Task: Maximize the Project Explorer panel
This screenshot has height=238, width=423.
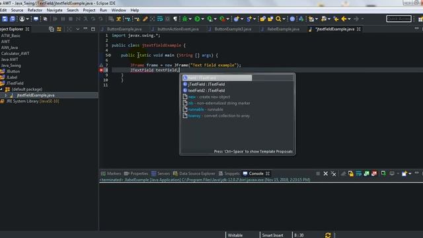Action: point(93,29)
